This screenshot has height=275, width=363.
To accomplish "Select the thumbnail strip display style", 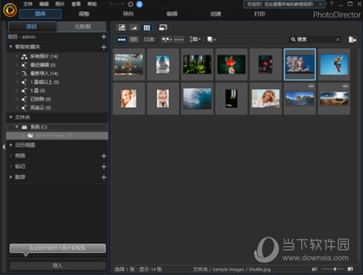I will [122, 39].
